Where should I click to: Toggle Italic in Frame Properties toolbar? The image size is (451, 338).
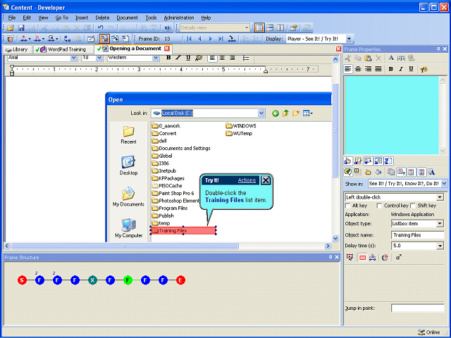coord(401,69)
